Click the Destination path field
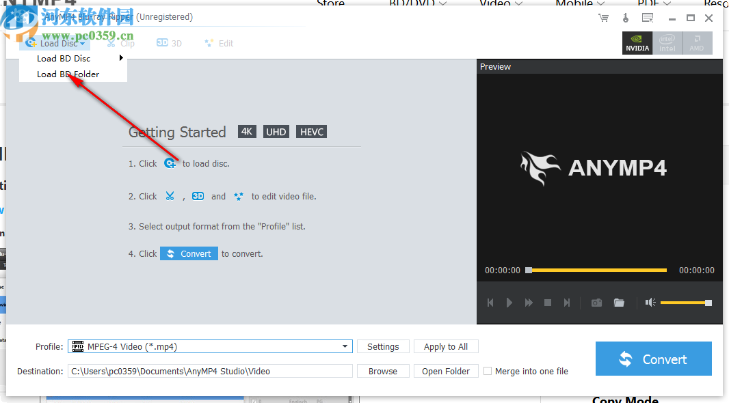The width and height of the screenshot is (729, 403). [210, 371]
